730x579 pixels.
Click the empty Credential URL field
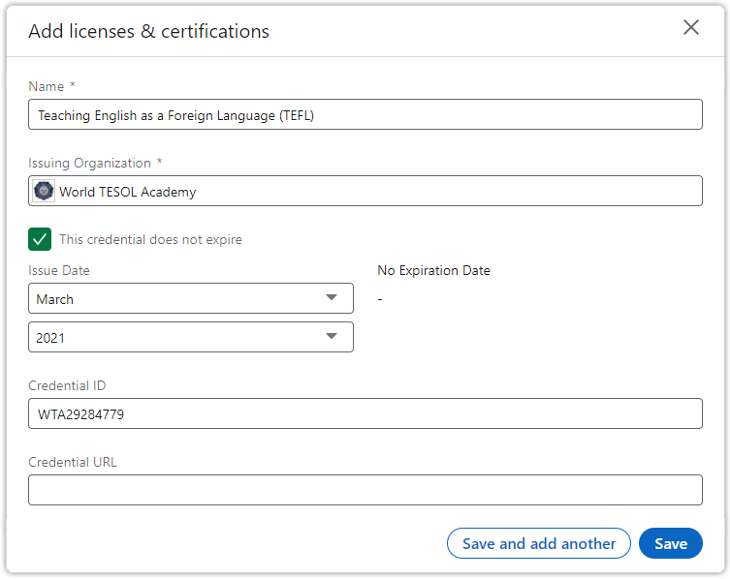[365, 490]
